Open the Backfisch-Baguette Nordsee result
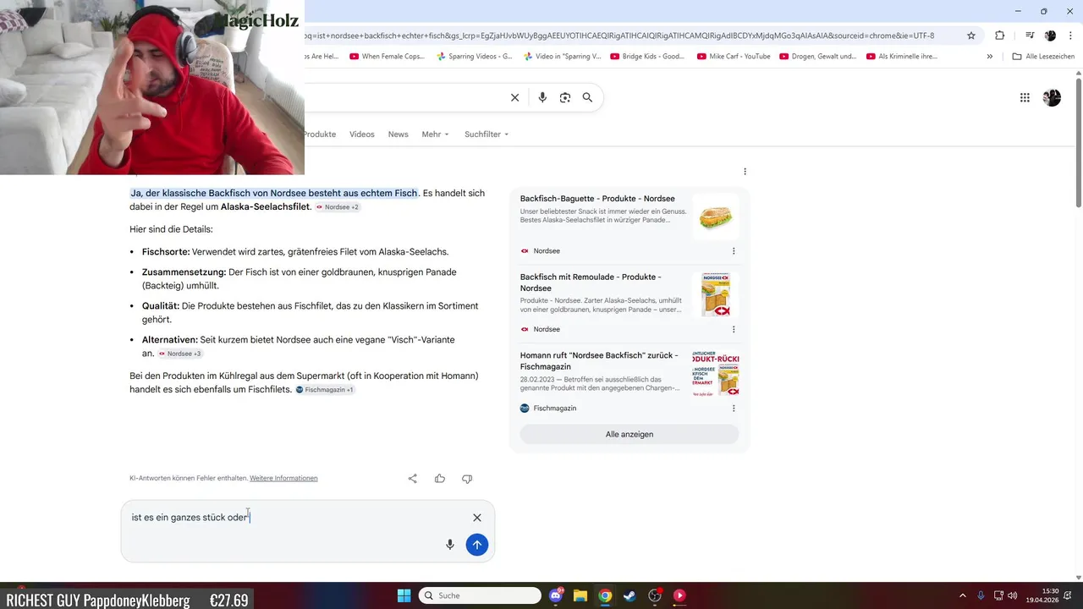Screen dimensions: 1083x609 pos(597,199)
